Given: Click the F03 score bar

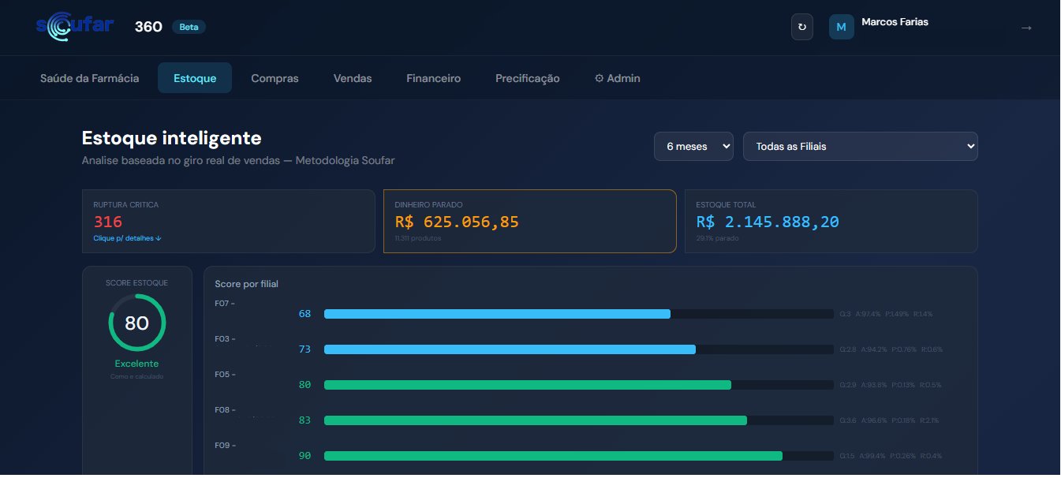Looking at the screenshot, I should (x=579, y=349).
